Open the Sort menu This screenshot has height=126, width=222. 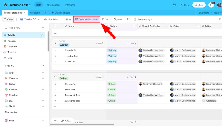106,19
